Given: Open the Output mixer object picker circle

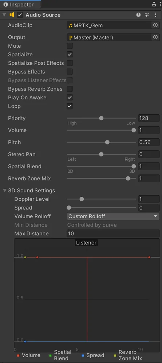Looking at the screenshot, I should click(x=155, y=37).
